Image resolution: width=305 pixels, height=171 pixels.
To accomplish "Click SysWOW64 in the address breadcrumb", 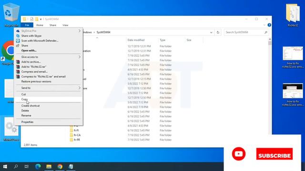I will pyautogui.click(x=103, y=32).
